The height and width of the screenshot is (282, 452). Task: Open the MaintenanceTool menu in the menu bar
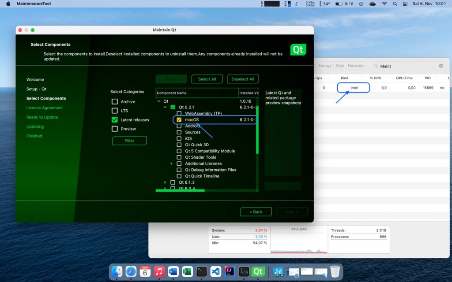coord(33,4)
